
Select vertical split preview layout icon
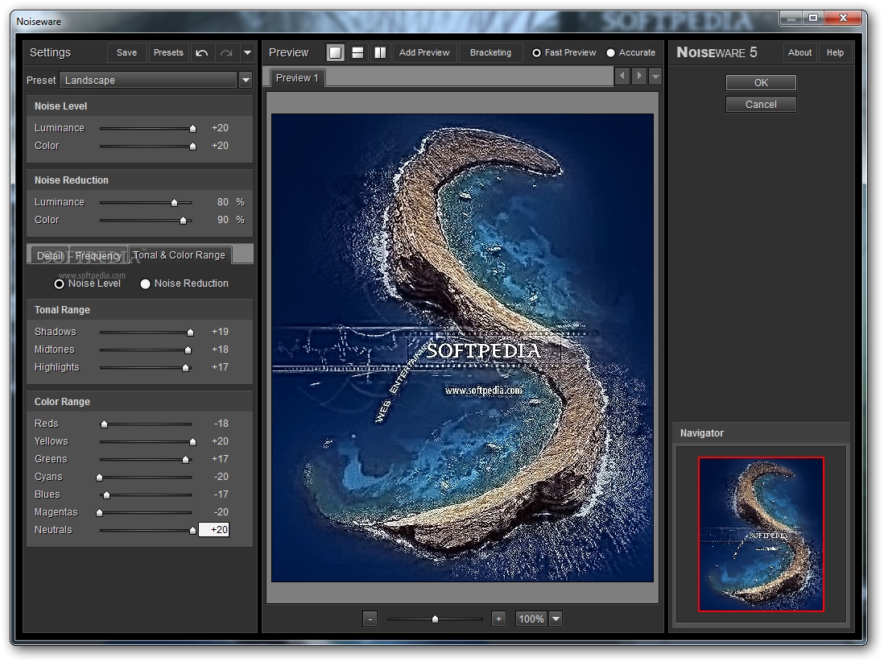point(380,52)
